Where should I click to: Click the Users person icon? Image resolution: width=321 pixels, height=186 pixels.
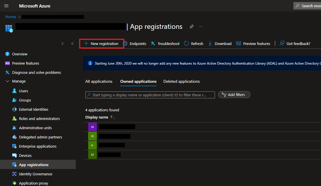(x=14, y=91)
